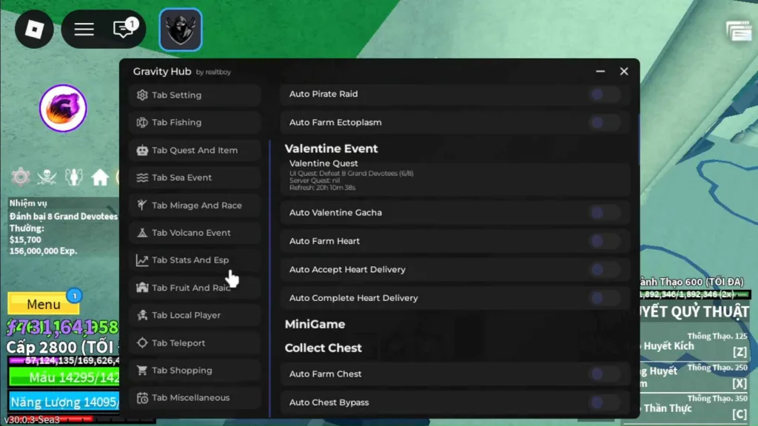Click the Tab Local Player icon
The width and height of the screenshot is (758, 426).
[142, 315]
